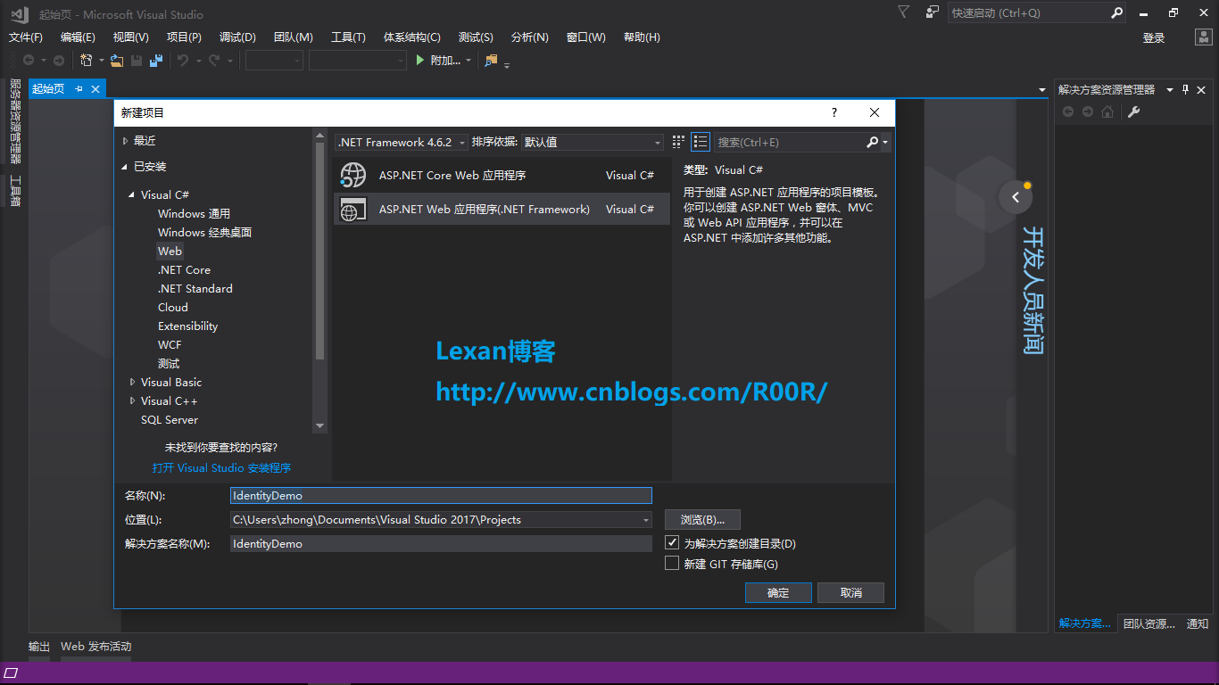This screenshot has height=685, width=1219.
Task: Switch to the 团队资源 tab
Action: click(x=1149, y=623)
